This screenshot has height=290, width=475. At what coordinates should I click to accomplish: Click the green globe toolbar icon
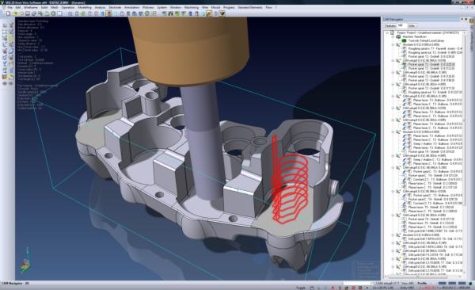[53, 13]
